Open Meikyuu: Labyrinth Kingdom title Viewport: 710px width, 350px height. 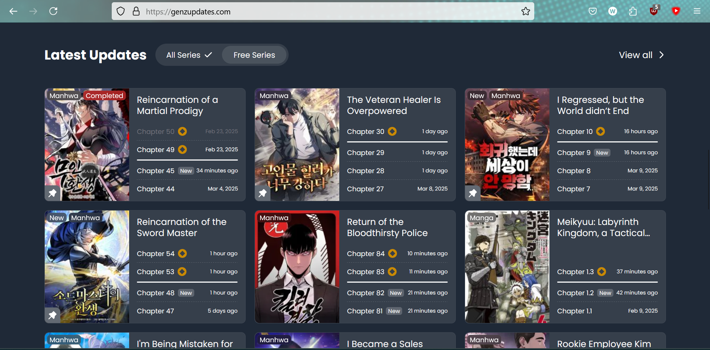[603, 228]
